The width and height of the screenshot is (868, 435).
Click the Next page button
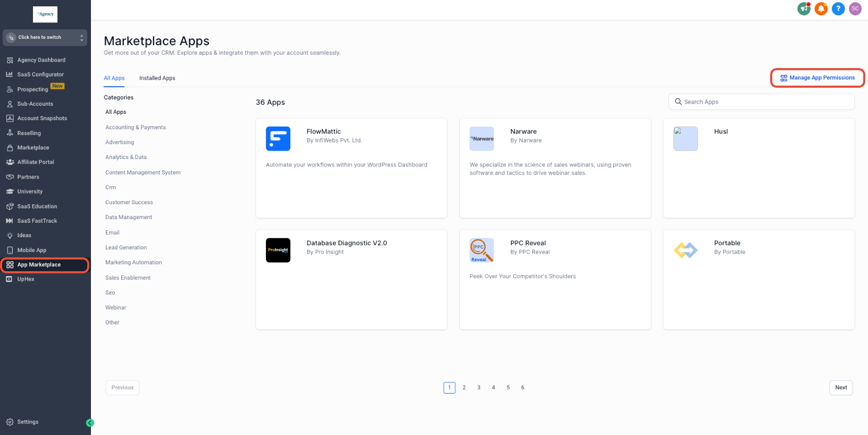click(841, 388)
